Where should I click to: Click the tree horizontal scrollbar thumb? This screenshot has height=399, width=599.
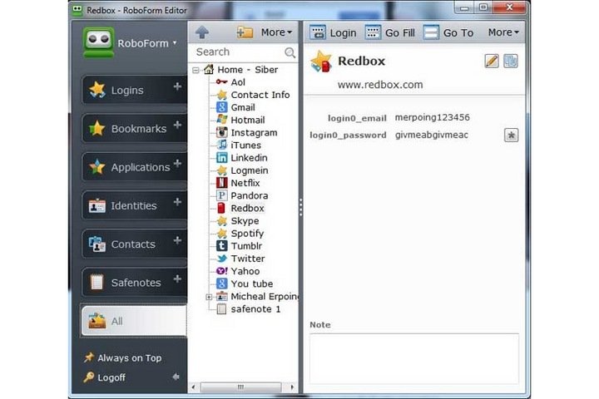241,387
